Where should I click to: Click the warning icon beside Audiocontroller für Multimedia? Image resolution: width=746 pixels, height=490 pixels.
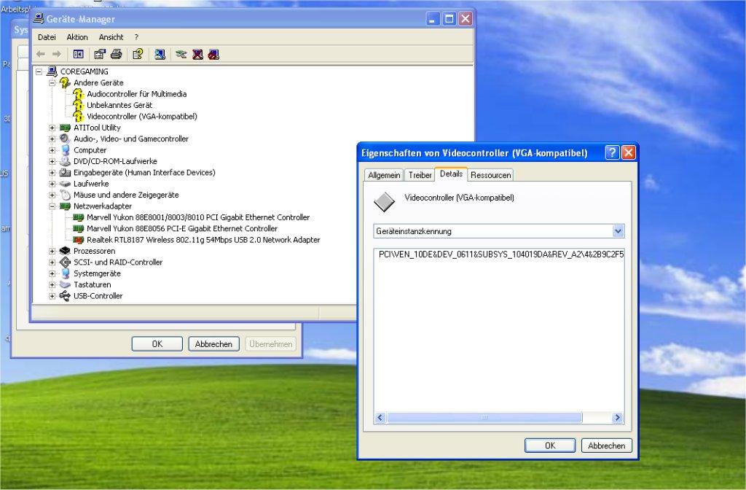pyautogui.click(x=78, y=94)
